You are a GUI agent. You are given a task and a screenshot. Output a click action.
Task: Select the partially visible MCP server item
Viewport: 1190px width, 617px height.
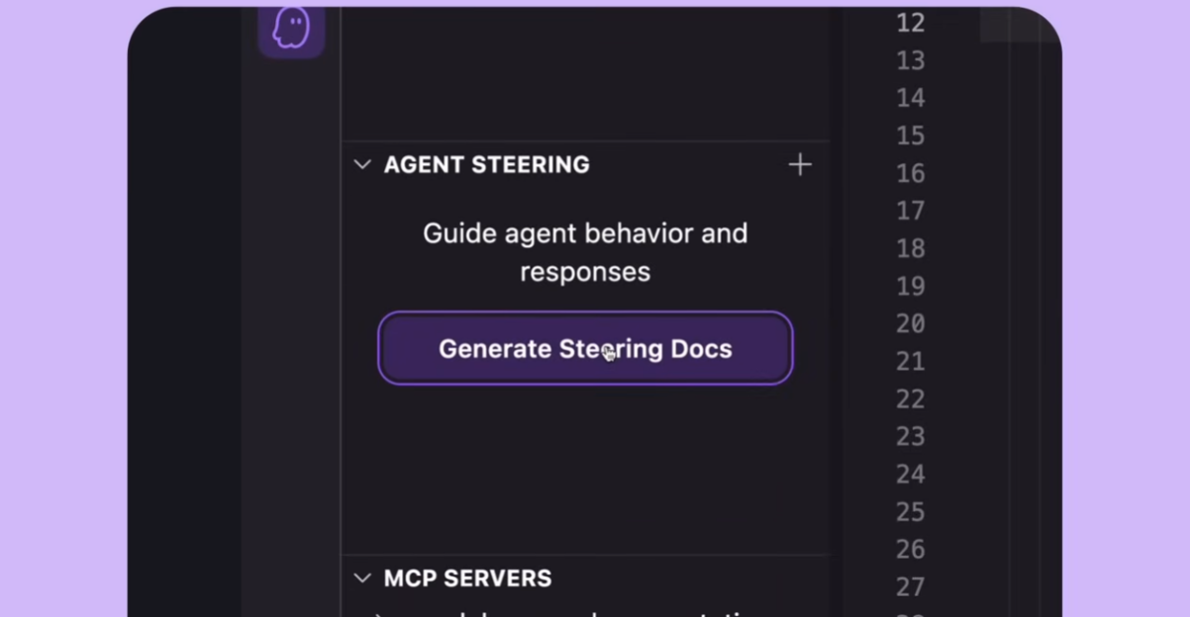pyautogui.click(x=585, y=613)
